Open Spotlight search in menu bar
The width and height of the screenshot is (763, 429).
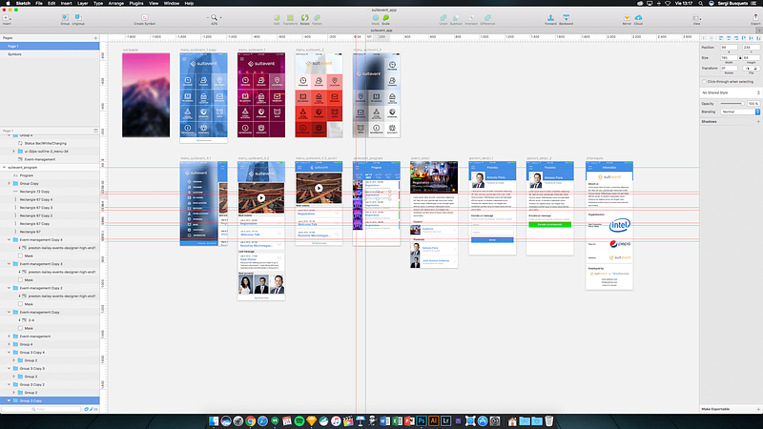click(x=701, y=3)
